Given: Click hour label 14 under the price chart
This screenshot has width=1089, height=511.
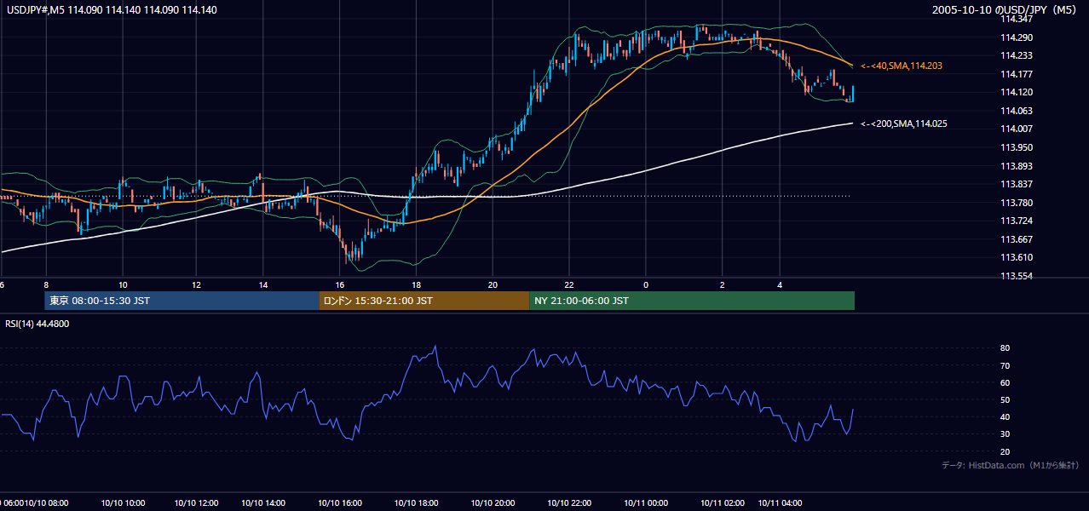Looking at the screenshot, I should click(263, 284).
